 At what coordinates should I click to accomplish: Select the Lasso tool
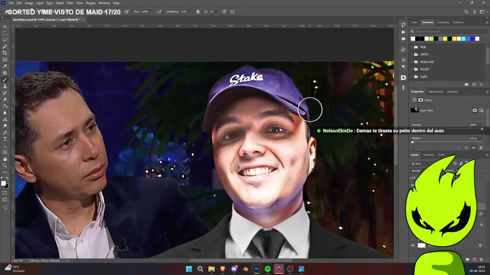(5, 40)
